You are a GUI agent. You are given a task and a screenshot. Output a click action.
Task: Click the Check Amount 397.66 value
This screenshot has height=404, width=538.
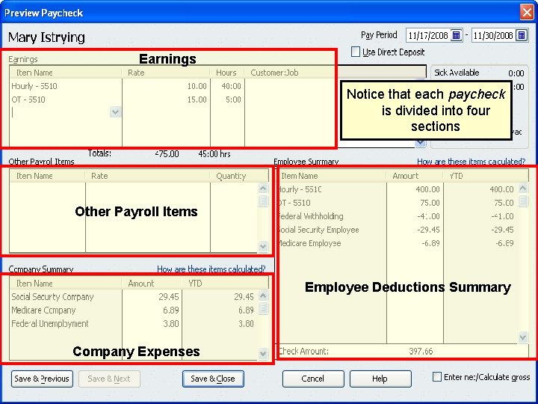(x=421, y=351)
